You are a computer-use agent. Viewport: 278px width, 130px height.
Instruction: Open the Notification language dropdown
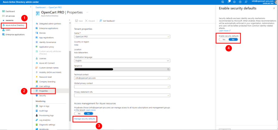click(x=122, y=61)
